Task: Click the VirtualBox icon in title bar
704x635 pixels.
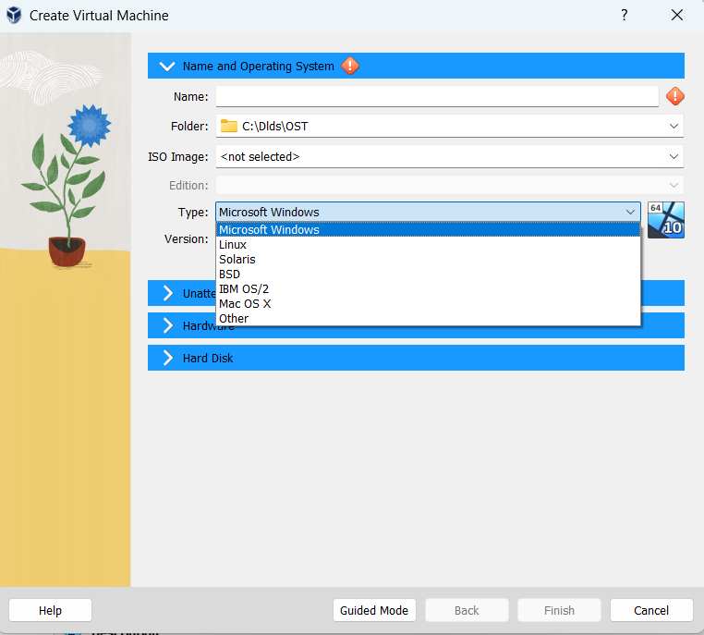Action: (14, 16)
